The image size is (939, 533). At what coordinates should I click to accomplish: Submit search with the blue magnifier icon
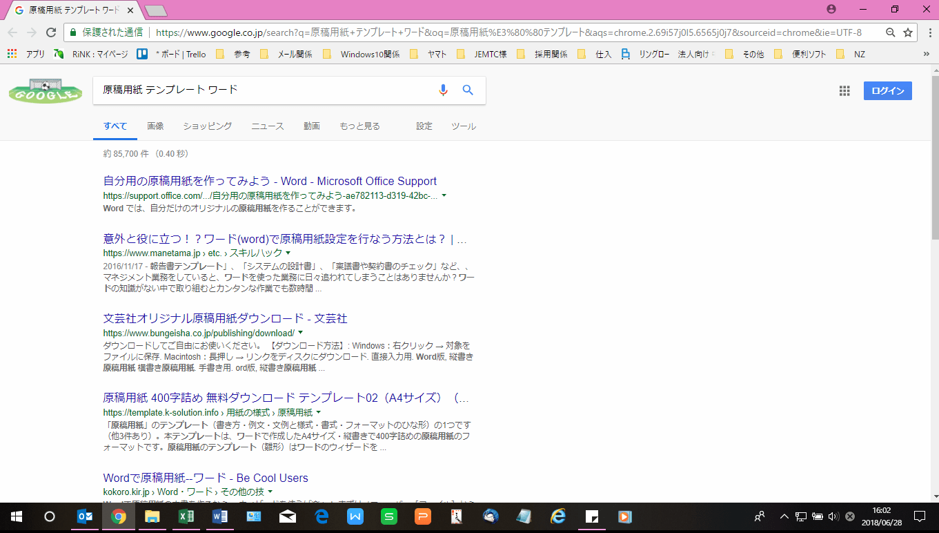pyautogui.click(x=468, y=90)
